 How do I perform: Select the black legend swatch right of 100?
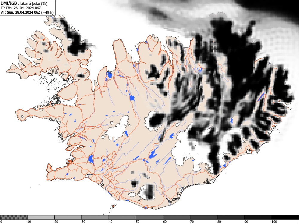(x=285, y=217)
